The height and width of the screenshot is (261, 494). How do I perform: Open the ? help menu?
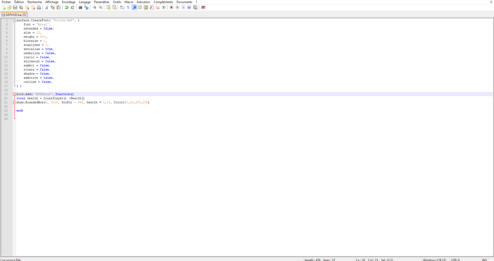coord(196,2)
